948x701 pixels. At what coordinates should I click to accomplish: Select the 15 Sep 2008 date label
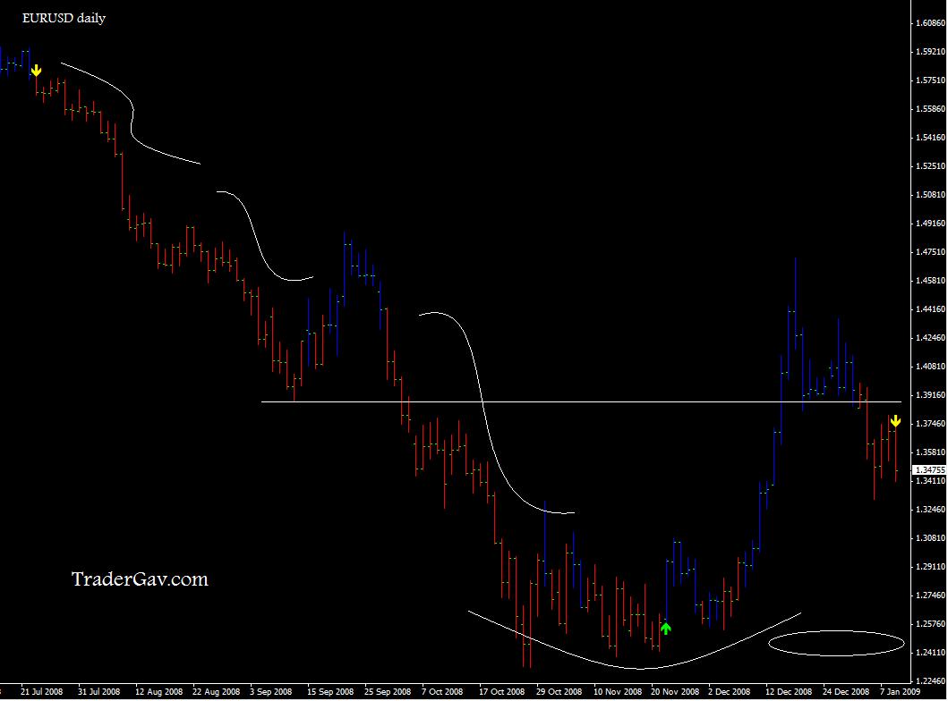point(329,691)
